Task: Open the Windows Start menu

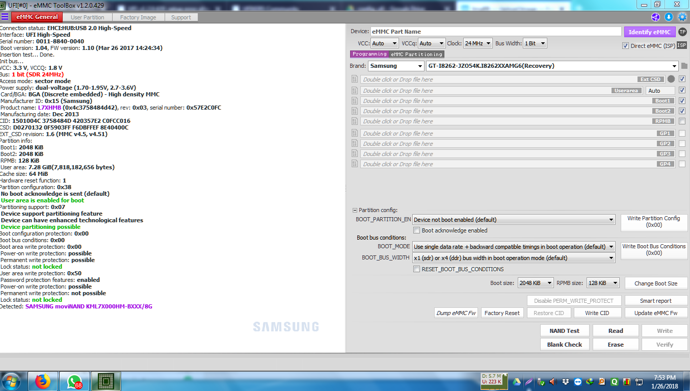Action: click(11, 381)
